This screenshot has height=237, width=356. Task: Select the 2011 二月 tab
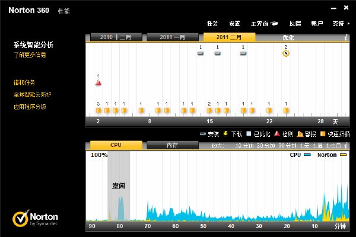coord(229,37)
